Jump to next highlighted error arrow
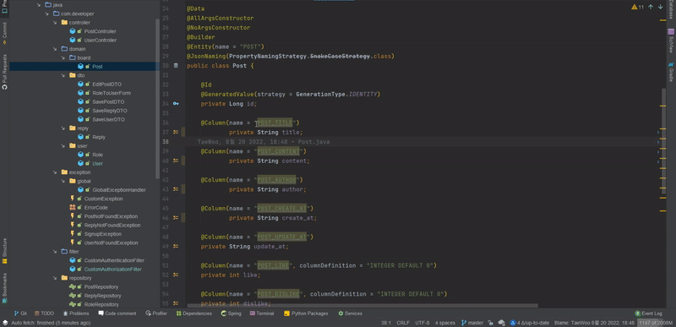This screenshot has height=327, width=676. [660, 7]
